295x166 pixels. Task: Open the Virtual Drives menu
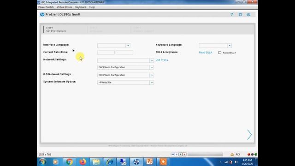point(65,7)
